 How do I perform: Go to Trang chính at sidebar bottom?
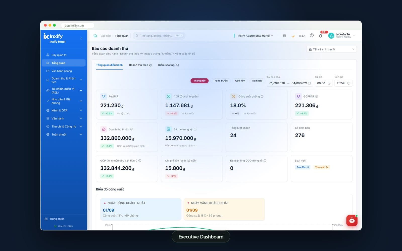point(55,219)
